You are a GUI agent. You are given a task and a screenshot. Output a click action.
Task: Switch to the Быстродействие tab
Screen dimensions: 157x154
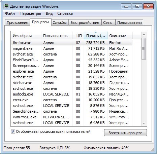pyautogui.click(x=85, y=23)
